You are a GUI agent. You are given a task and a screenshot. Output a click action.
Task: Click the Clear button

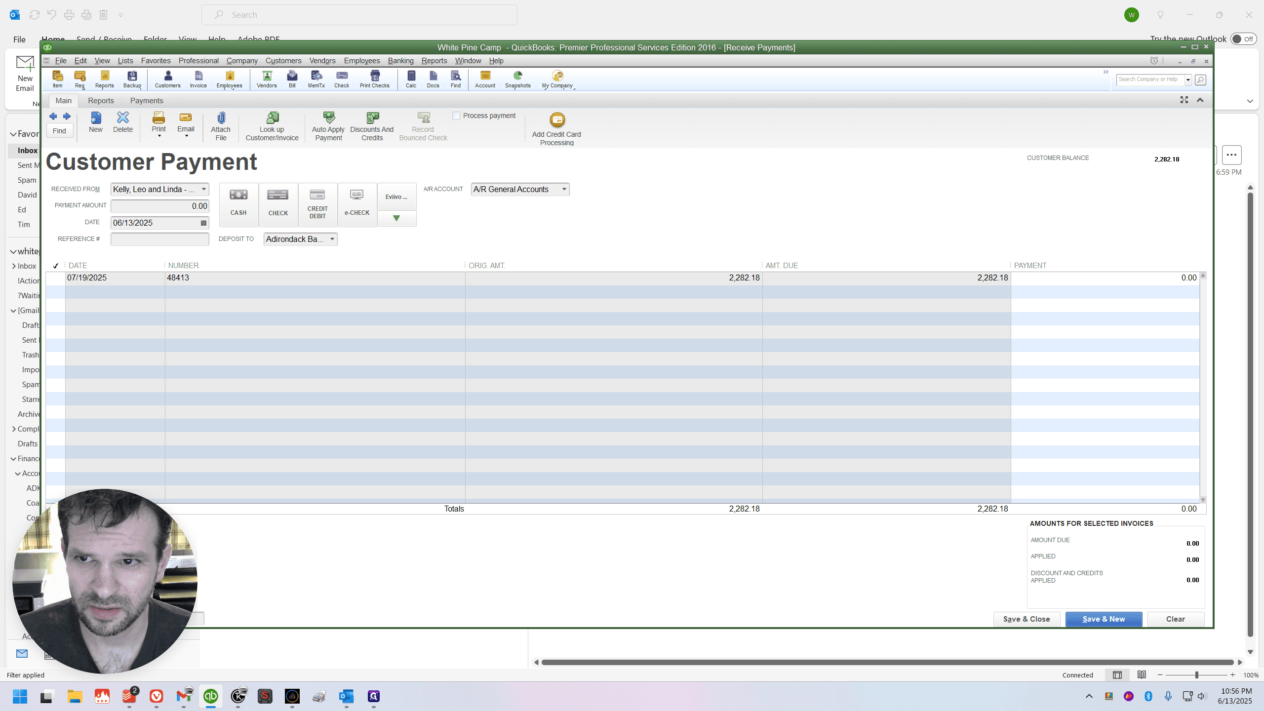click(1176, 619)
